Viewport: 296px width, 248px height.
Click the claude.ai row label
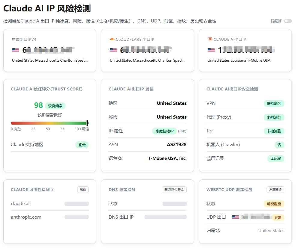coord(20,204)
